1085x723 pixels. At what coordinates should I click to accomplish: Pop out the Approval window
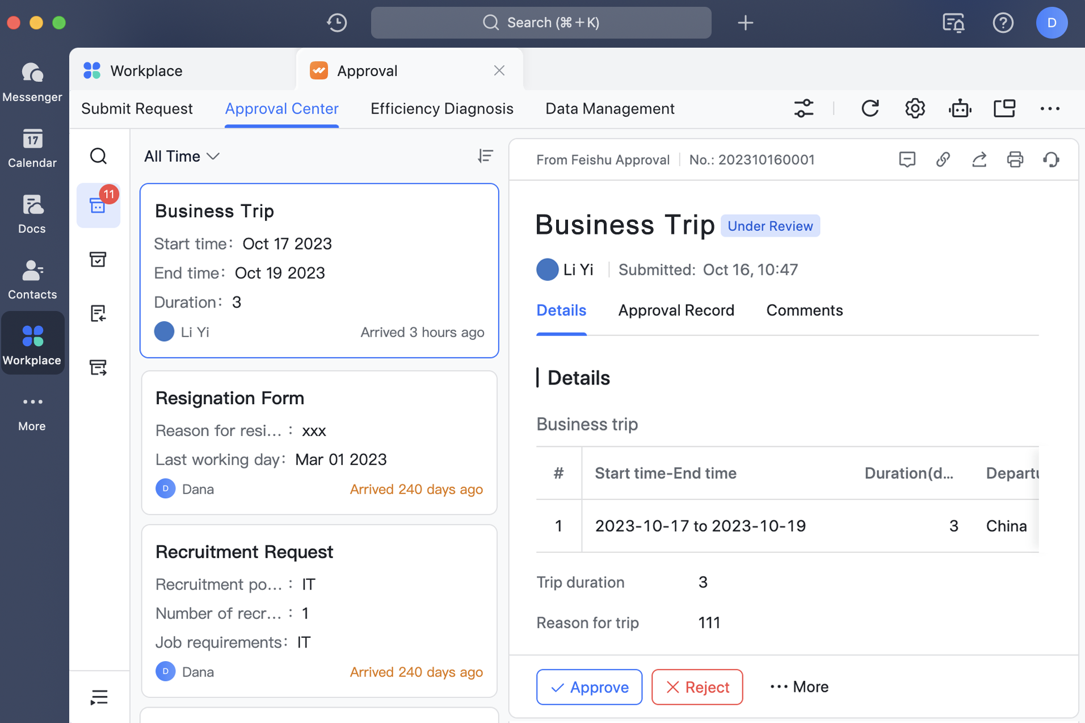[1004, 108]
